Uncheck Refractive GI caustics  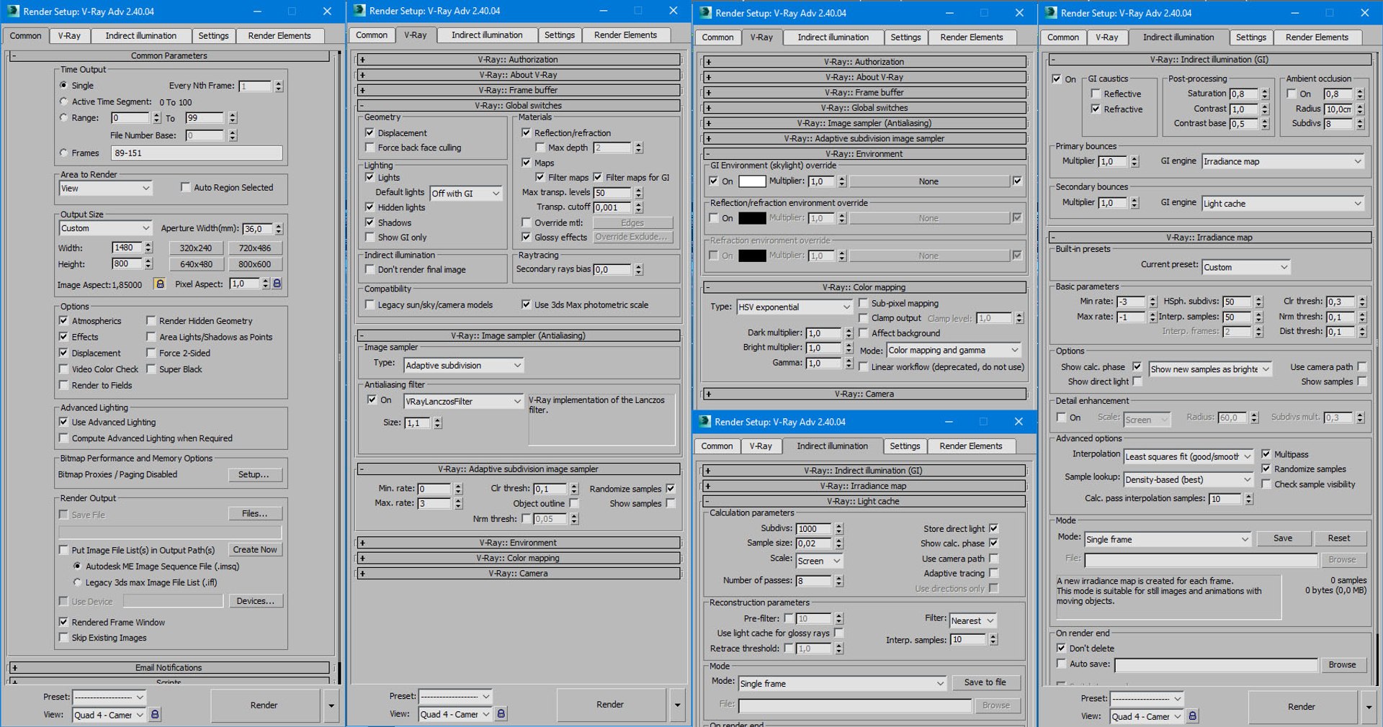(1096, 109)
